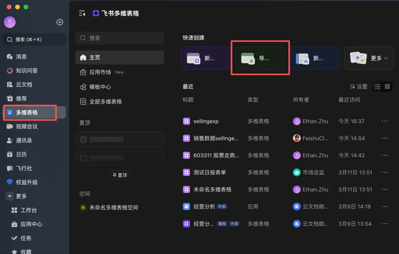
Task: Click owner 市场总监 in the list
Action: [x=308, y=173]
